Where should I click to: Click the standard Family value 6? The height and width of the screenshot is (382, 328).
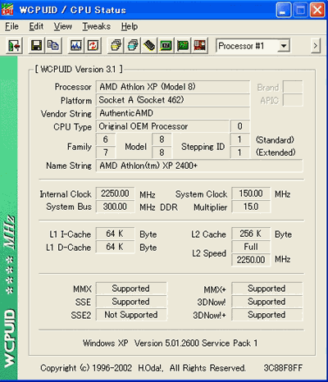pos(106,139)
